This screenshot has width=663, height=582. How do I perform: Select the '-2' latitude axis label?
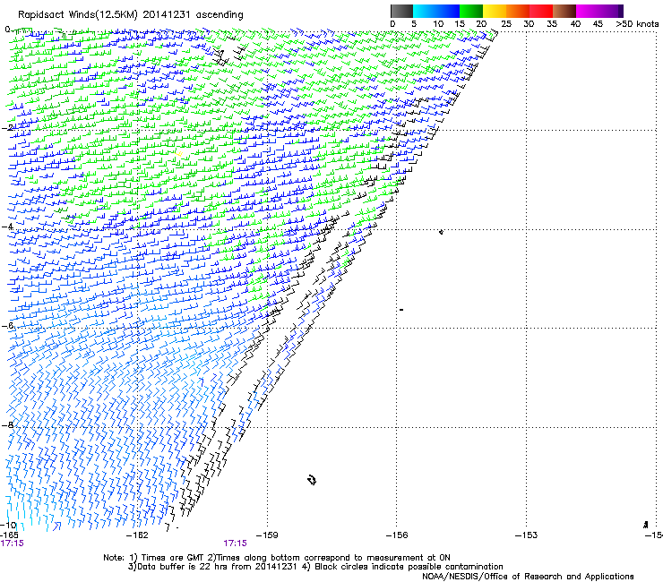7,127
